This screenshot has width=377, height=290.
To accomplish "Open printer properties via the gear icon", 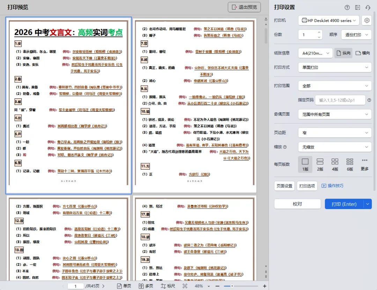I will [x=367, y=21].
